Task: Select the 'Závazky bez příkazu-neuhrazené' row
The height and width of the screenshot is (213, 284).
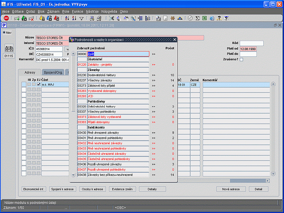Action: tap(118, 175)
